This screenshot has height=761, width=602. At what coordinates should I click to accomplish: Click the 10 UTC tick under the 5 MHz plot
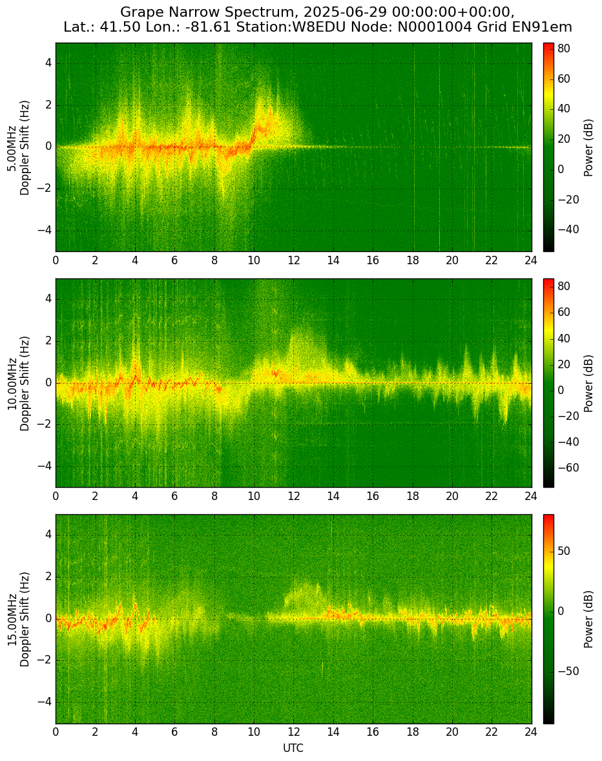254,260
